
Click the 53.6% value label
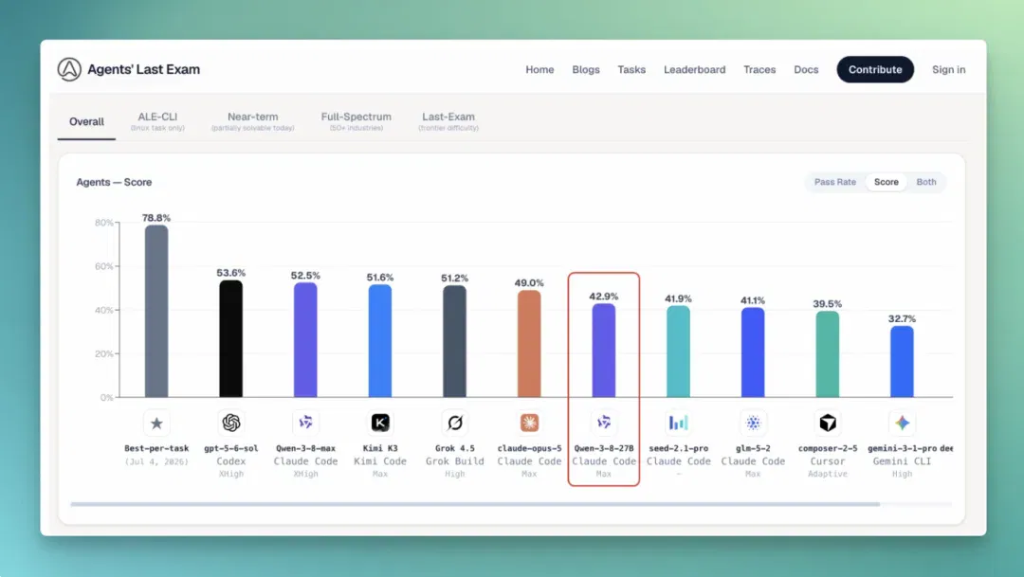coord(230,273)
